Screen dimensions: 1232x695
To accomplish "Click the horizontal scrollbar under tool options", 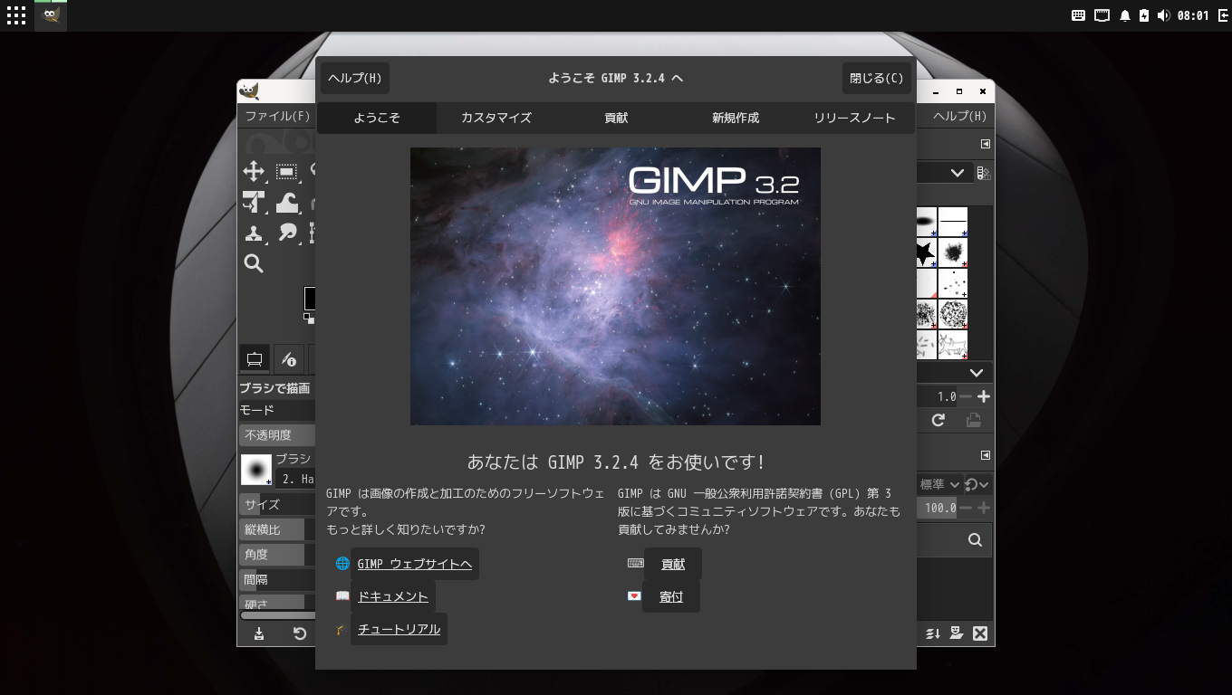I will click(278, 615).
